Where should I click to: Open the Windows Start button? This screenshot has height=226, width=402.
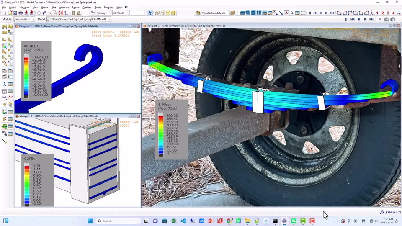coord(90,221)
